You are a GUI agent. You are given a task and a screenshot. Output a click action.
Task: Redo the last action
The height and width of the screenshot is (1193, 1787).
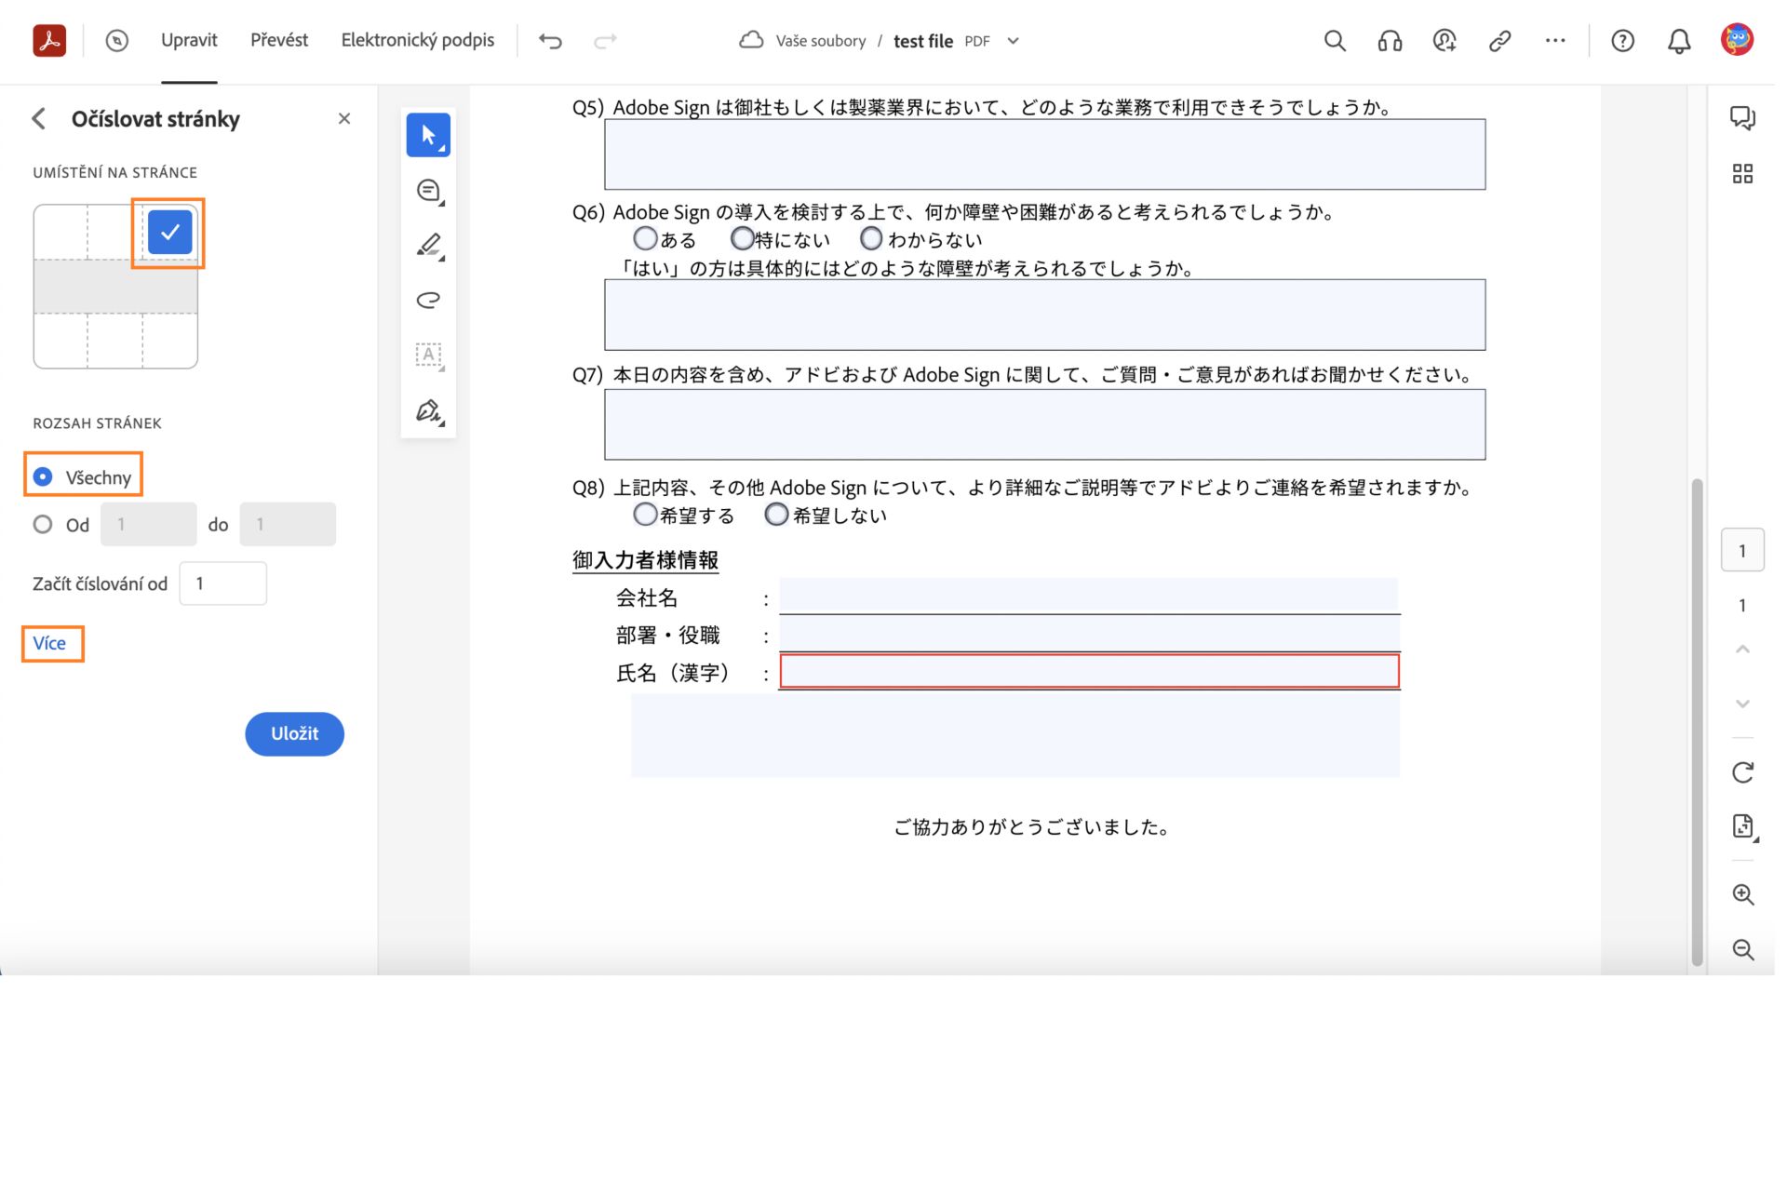coord(606,40)
